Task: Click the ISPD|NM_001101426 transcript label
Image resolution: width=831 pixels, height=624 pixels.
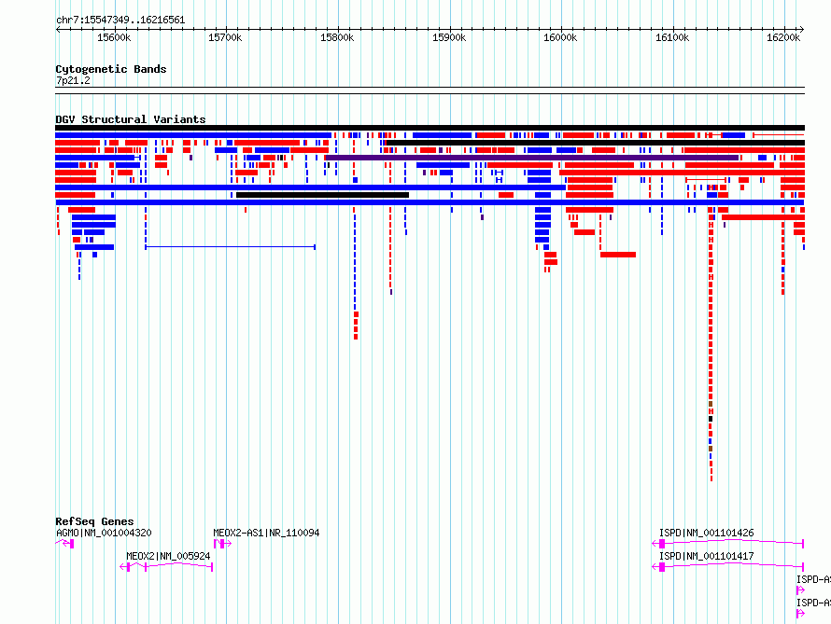Action: tap(707, 533)
